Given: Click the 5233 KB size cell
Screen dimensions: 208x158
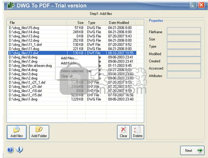Looking at the screenshot, I should 77,95.
